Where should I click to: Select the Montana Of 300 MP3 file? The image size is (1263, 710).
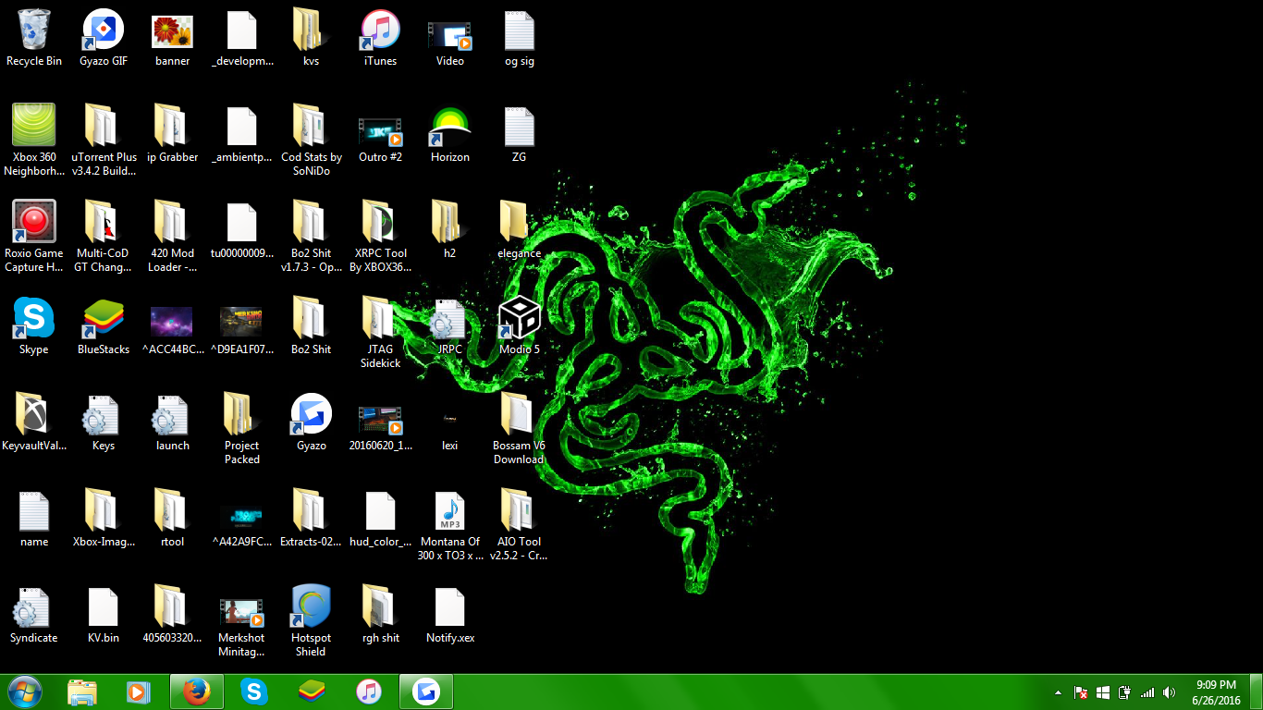coord(449,525)
